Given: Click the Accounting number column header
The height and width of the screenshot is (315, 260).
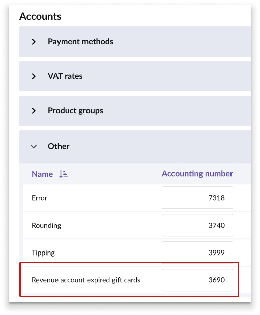Looking at the screenshot, I should [197, 174].
